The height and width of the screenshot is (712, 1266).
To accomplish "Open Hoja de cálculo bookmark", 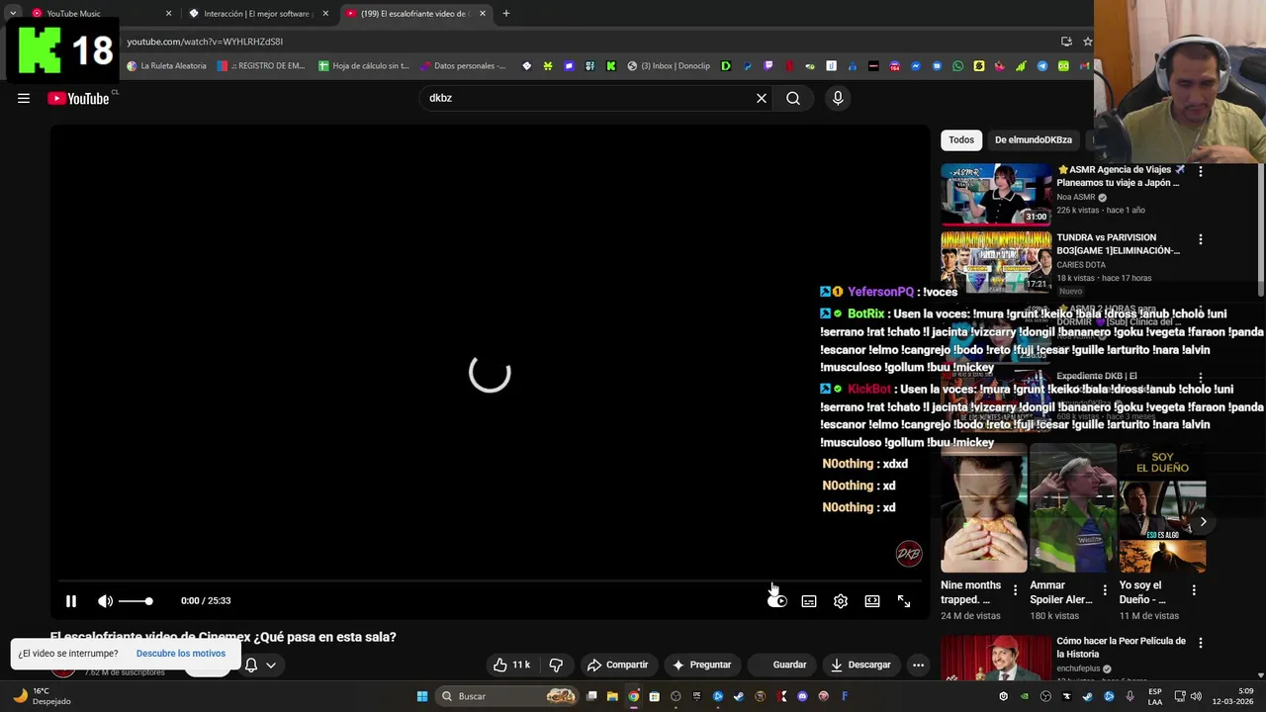I will 363,66.
